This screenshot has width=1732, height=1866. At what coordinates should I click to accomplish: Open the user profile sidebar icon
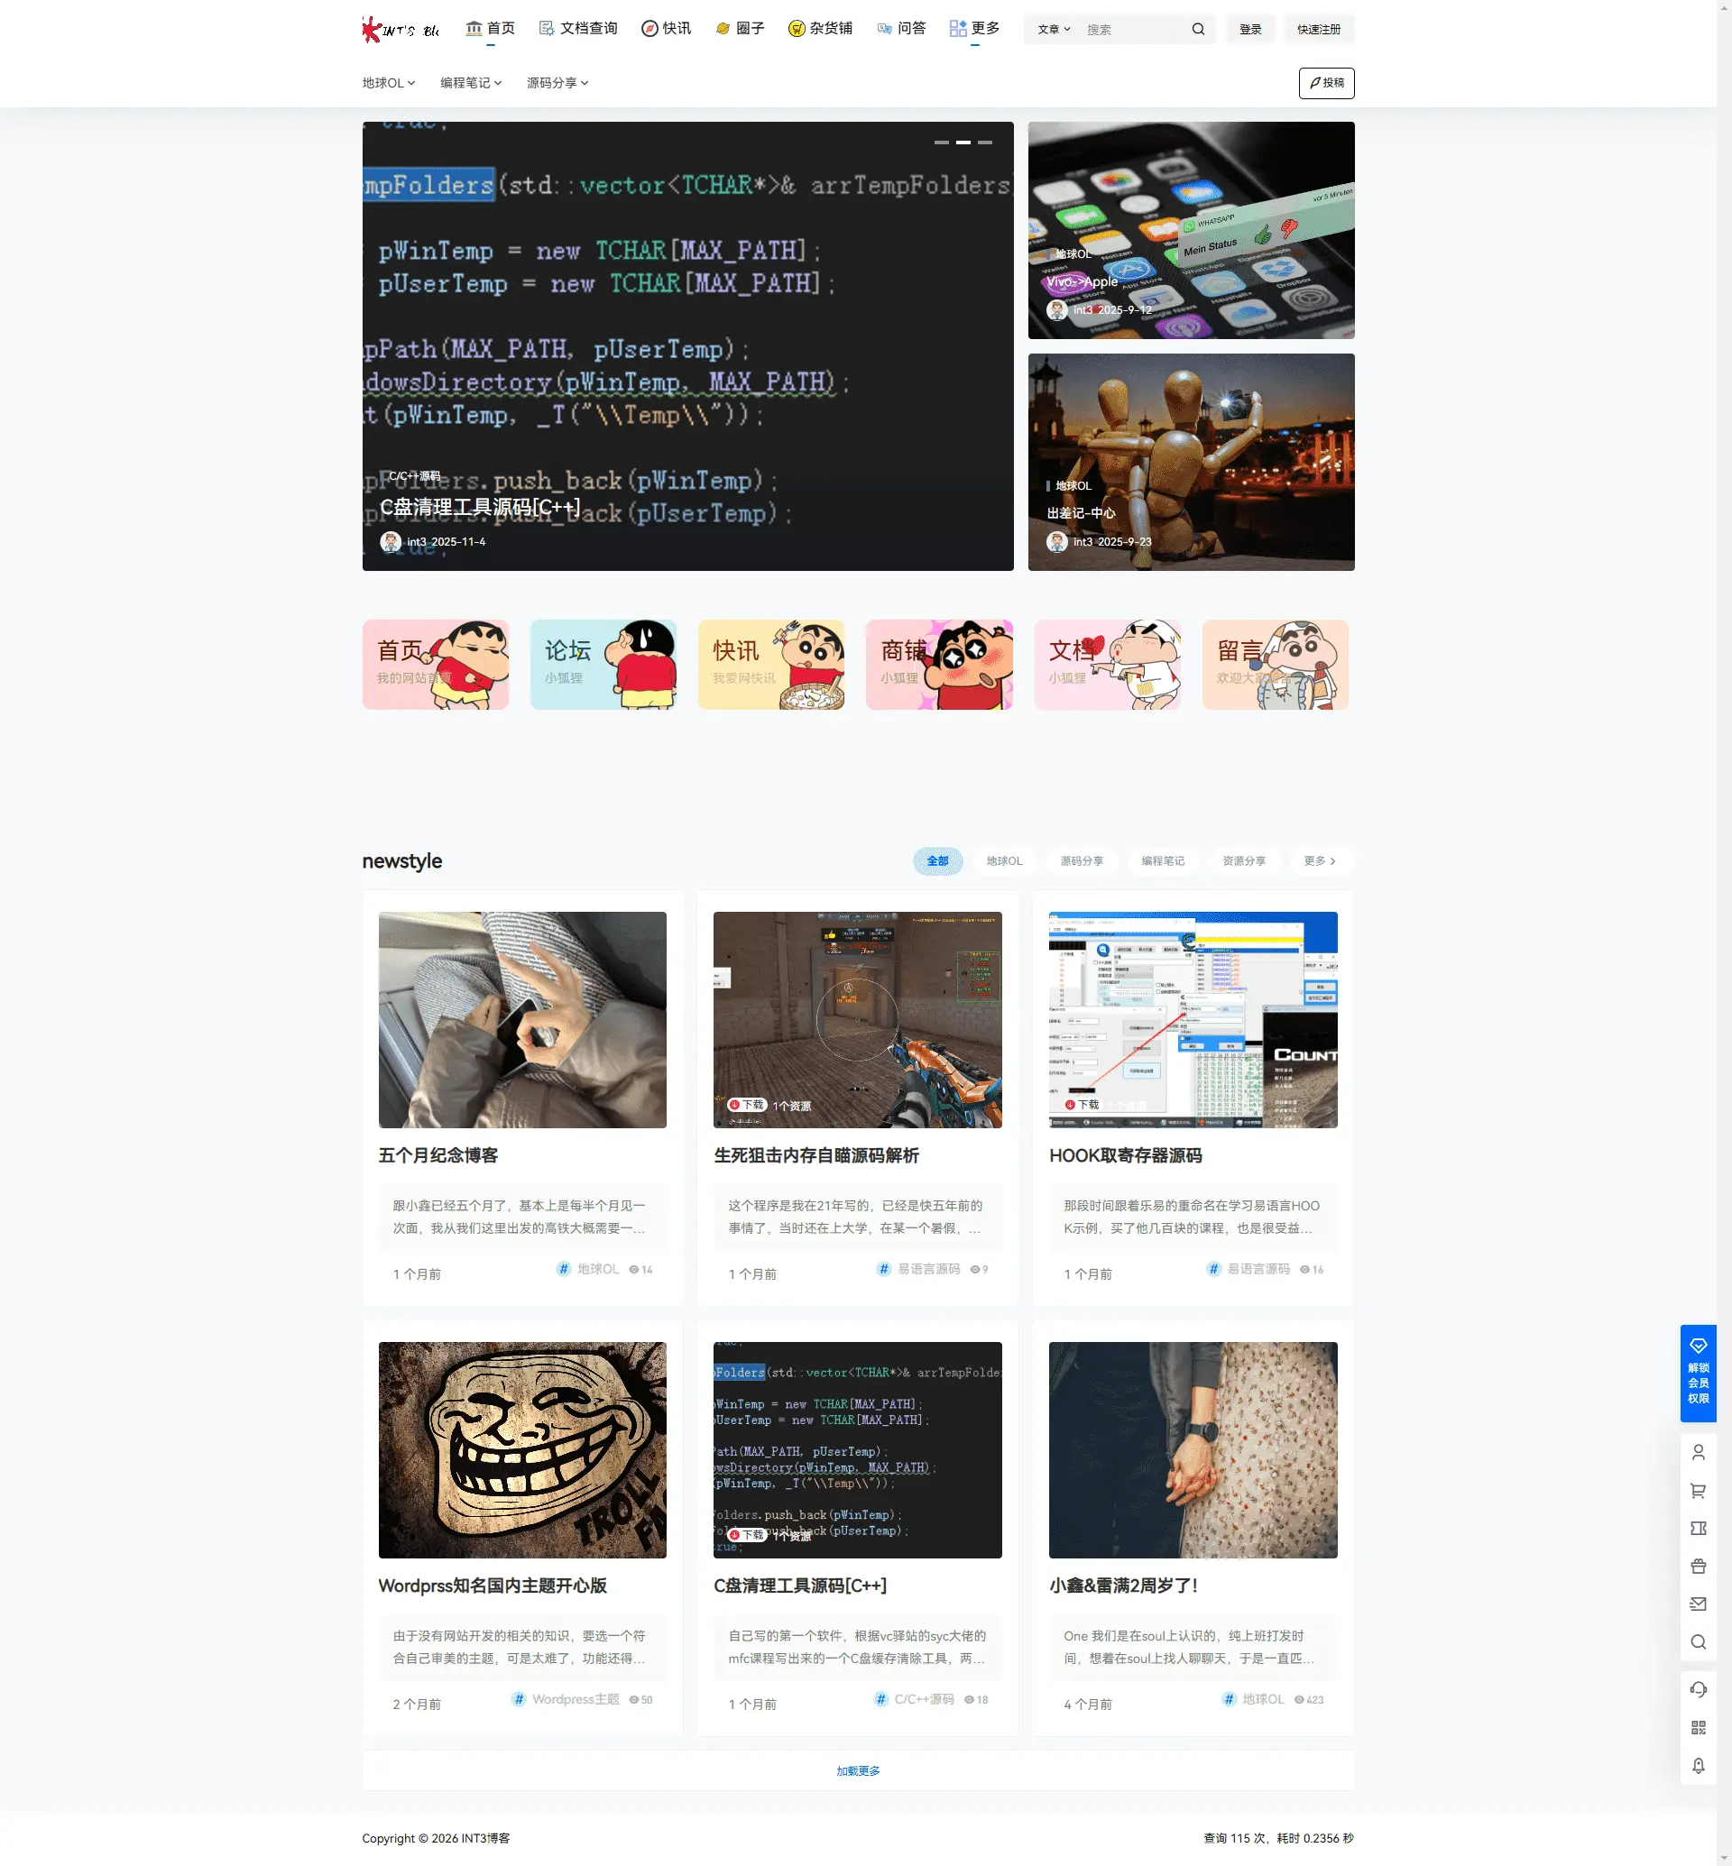coord(1698,1452)
